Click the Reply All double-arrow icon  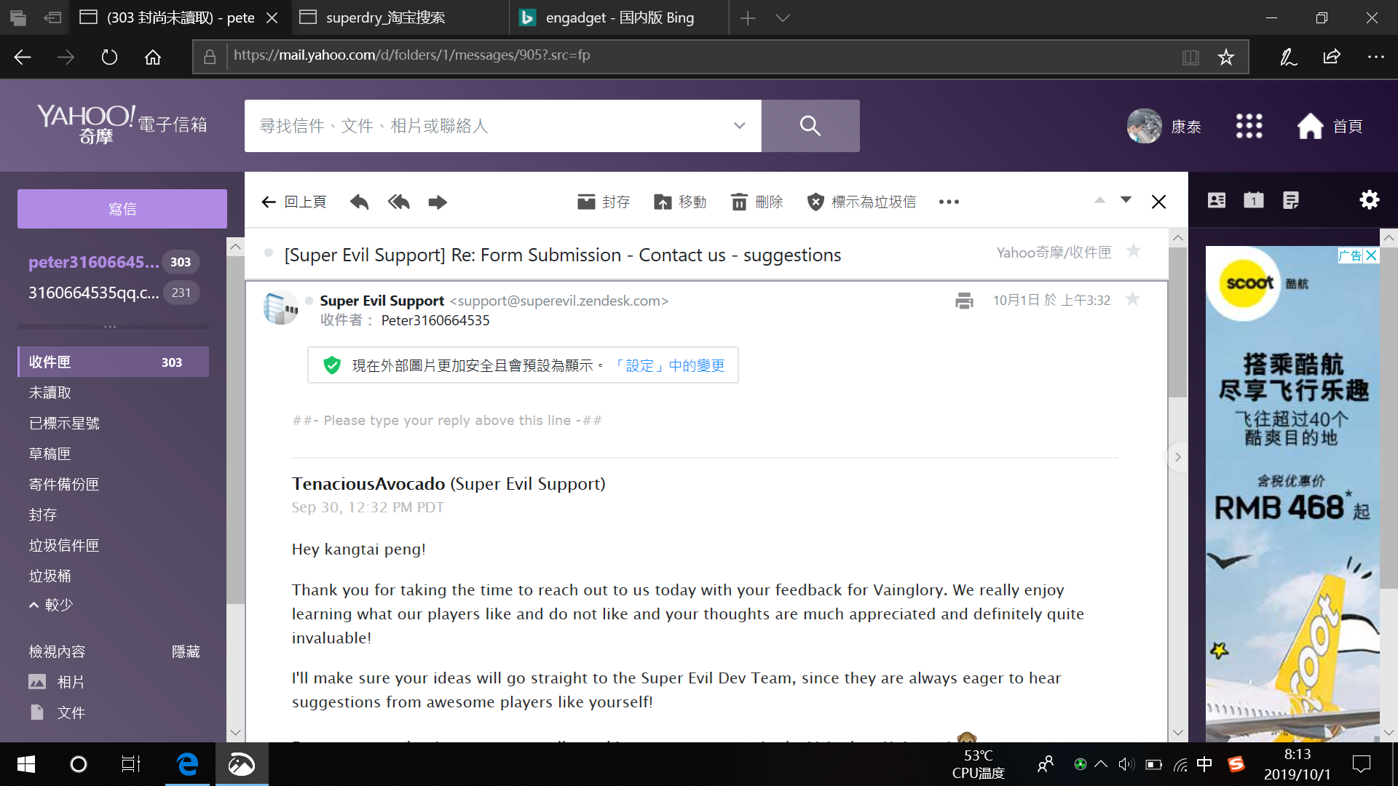point(398,202)
